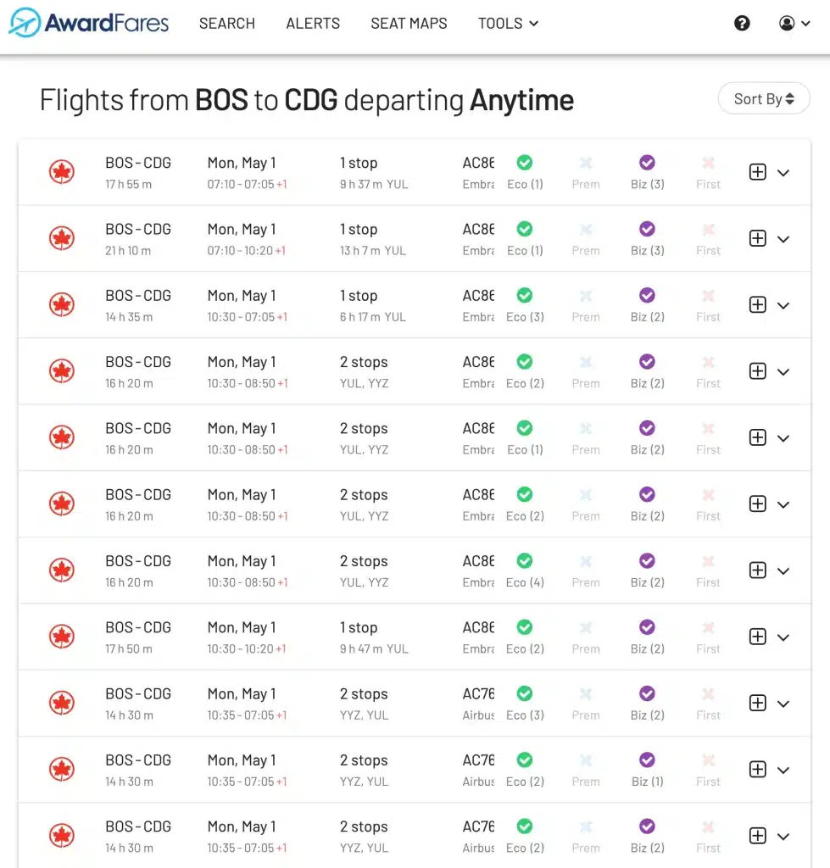
Task: Open the help question mark icon
Action: 742,23
